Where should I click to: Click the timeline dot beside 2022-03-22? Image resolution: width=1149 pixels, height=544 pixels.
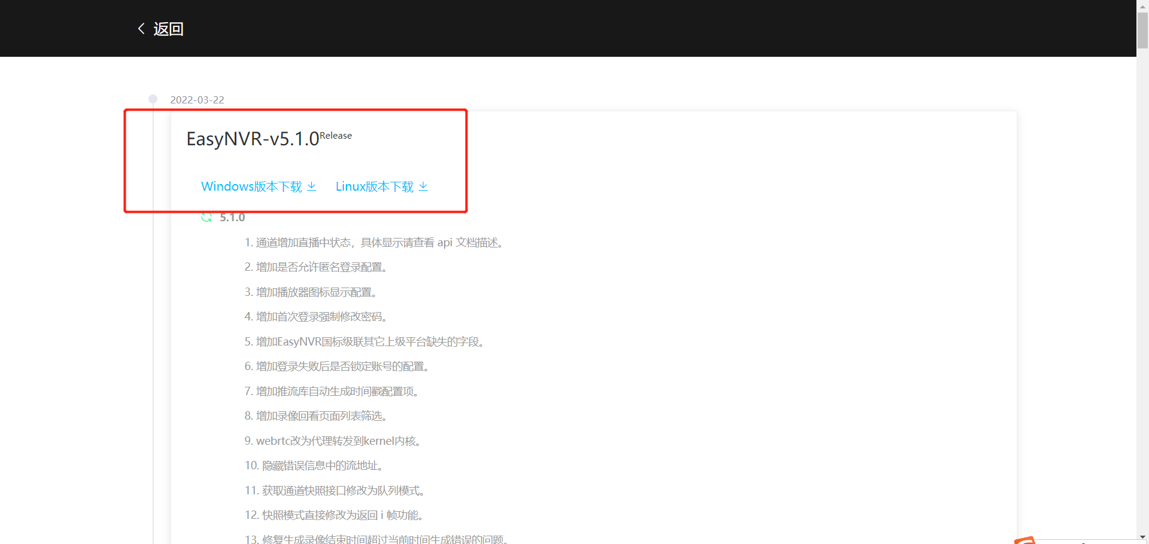click(153, 99)
